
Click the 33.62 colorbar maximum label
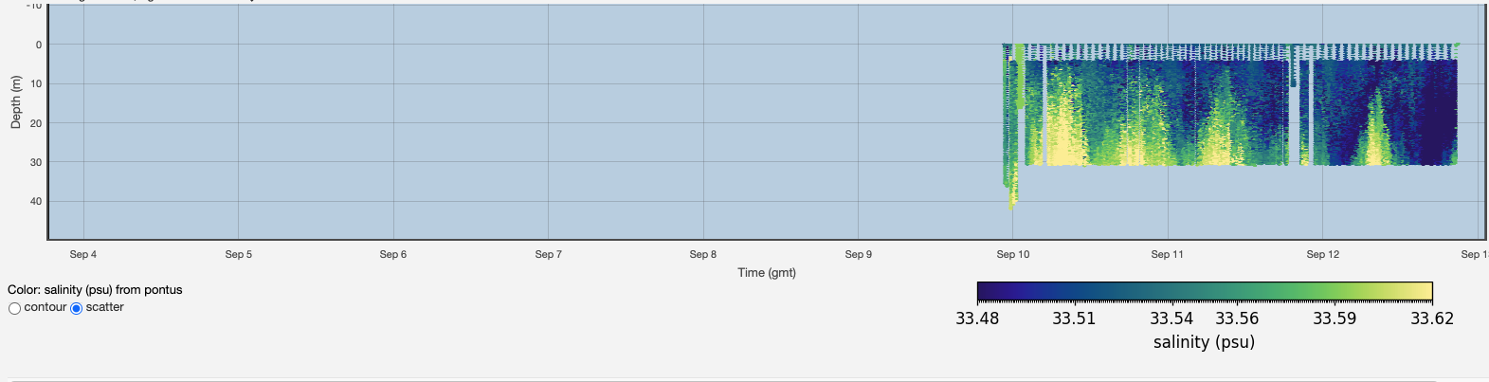[1431, 318]
